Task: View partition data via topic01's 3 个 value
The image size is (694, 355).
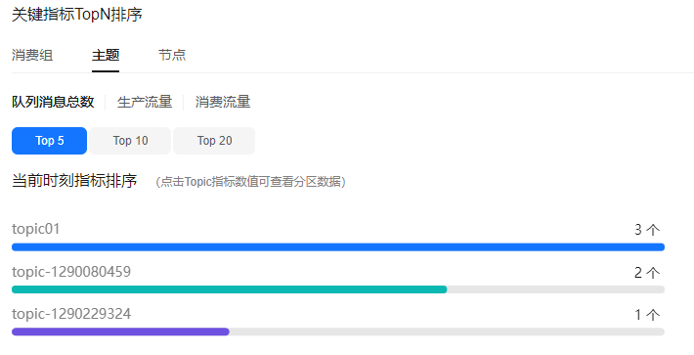Action: 647,229
